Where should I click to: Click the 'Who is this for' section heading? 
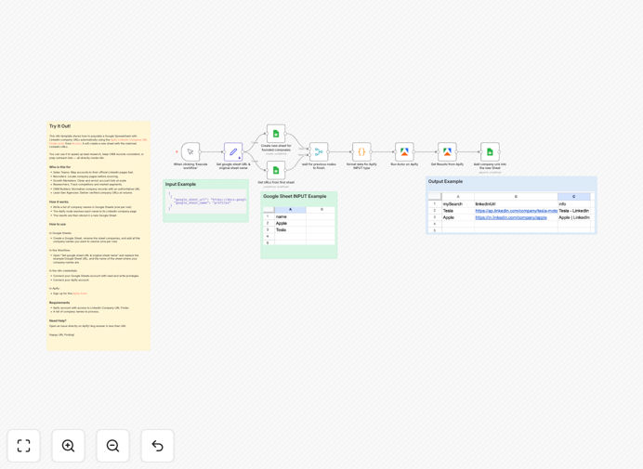pyautogui.click(x=59, y=167)
